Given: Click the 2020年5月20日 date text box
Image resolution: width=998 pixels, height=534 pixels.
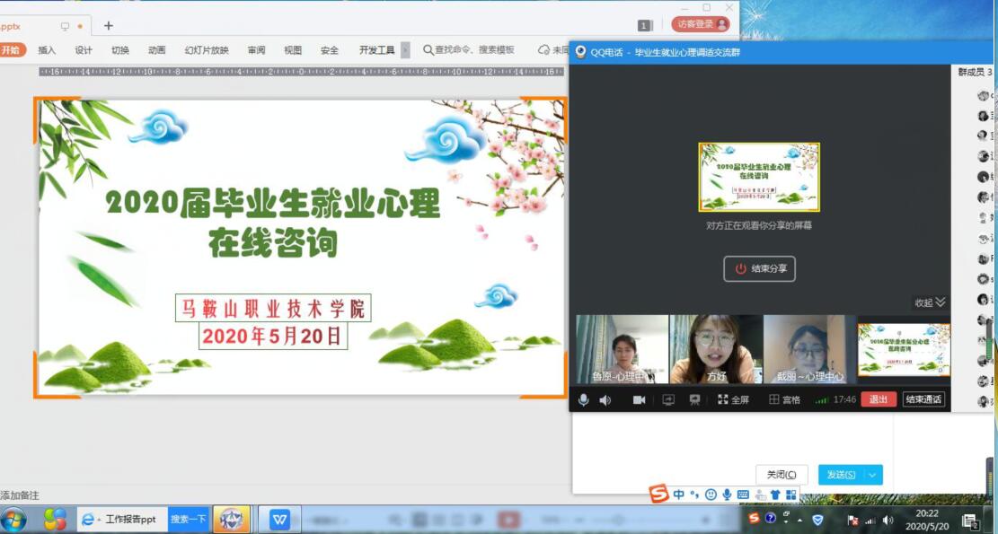Looking at the screenshot, I should (x=273, y=336).
